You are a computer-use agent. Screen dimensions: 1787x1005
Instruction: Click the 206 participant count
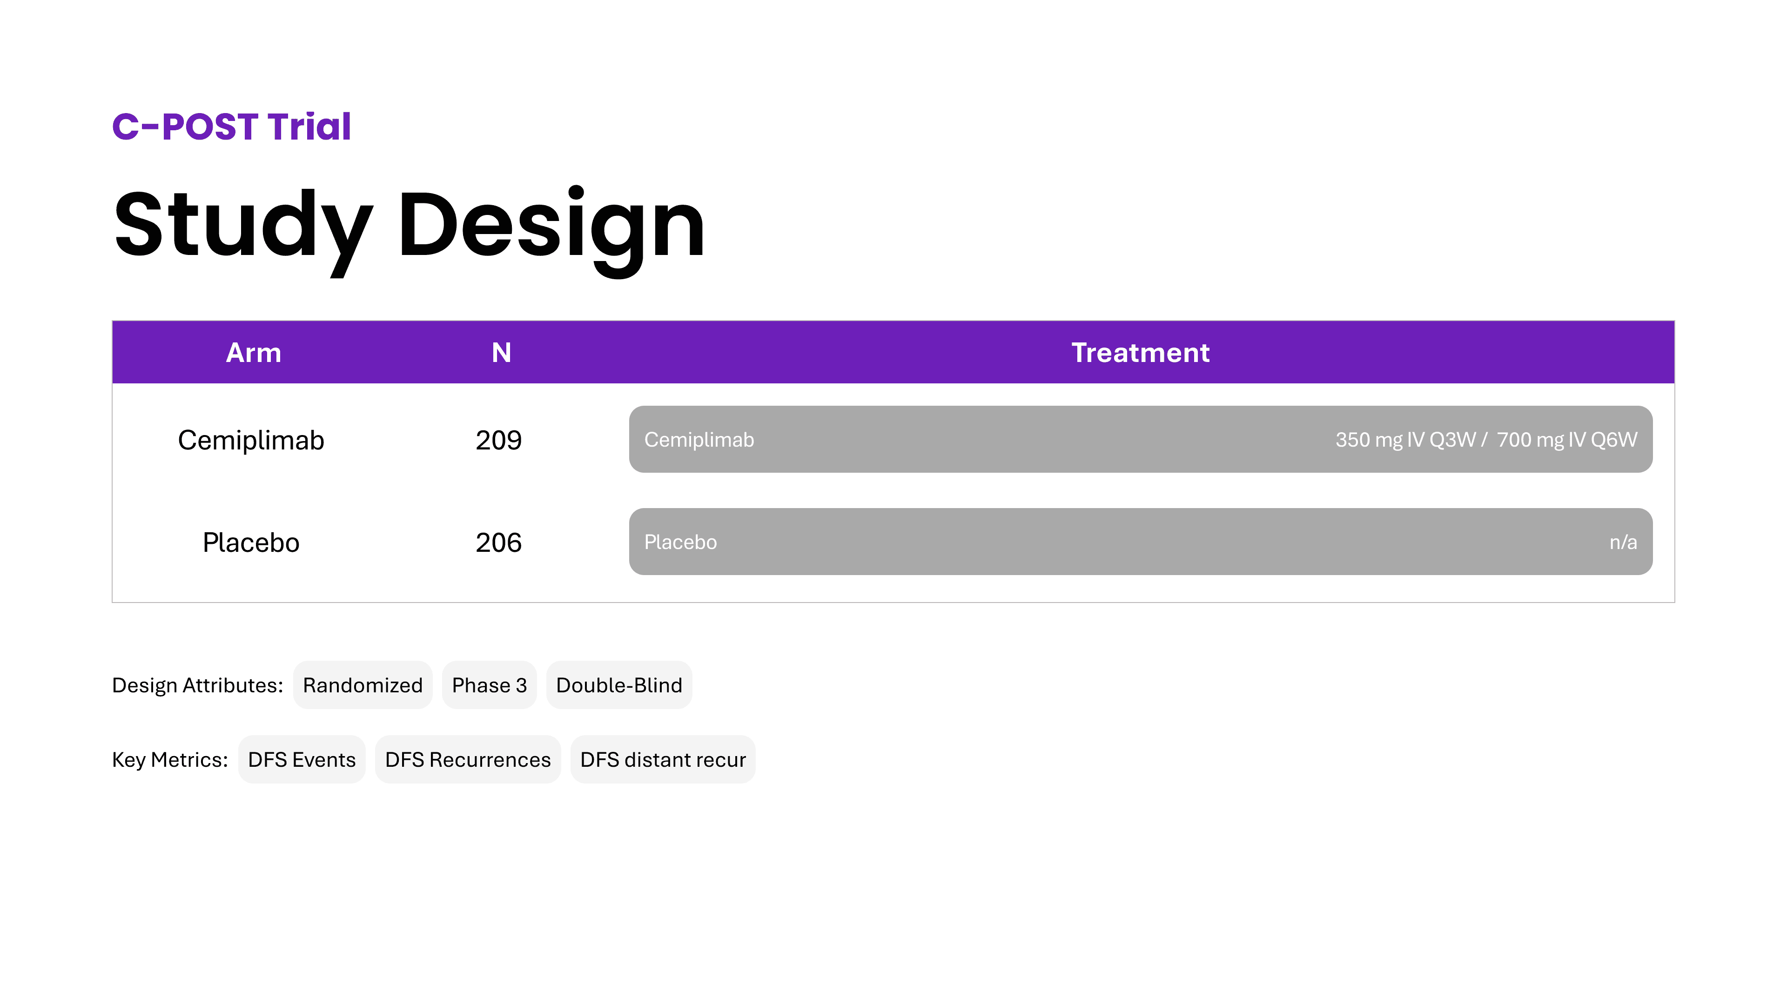point(498,542)
